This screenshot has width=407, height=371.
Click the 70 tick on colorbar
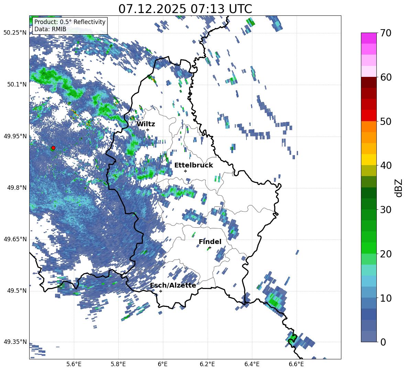pos(386,33)
